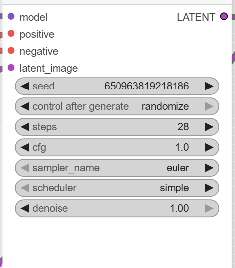The width and height of the screenshot is (235, 268).
Task: Decrease seed with left arrow
Action: [25, 86]
